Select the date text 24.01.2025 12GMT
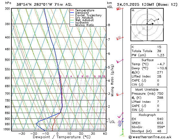 tap(135, 5)
